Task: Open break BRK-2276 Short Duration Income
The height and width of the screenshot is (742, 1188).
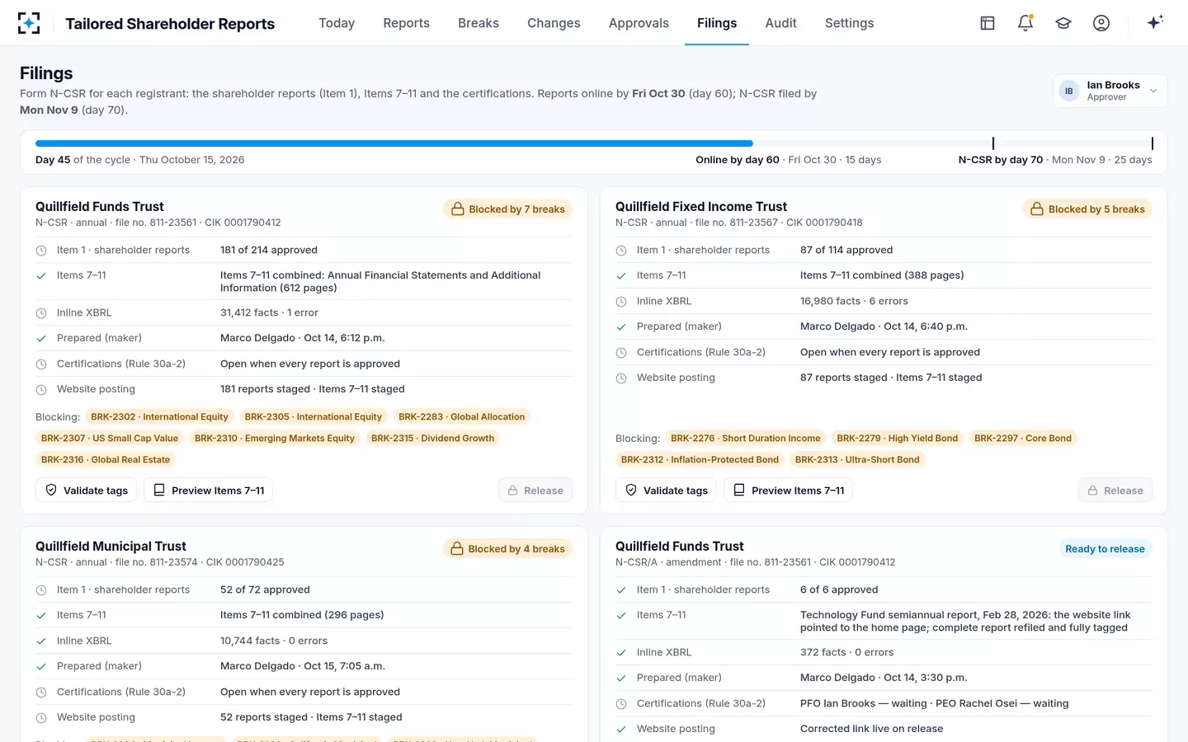Action: click(x=746, y=439)
